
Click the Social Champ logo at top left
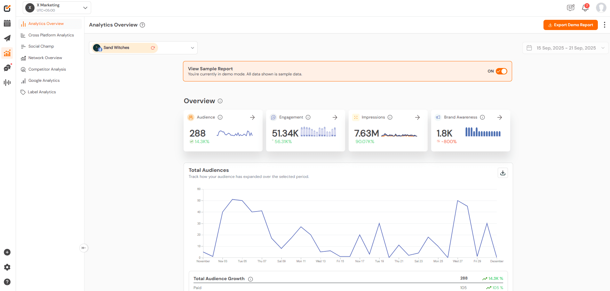click(7, 8)
